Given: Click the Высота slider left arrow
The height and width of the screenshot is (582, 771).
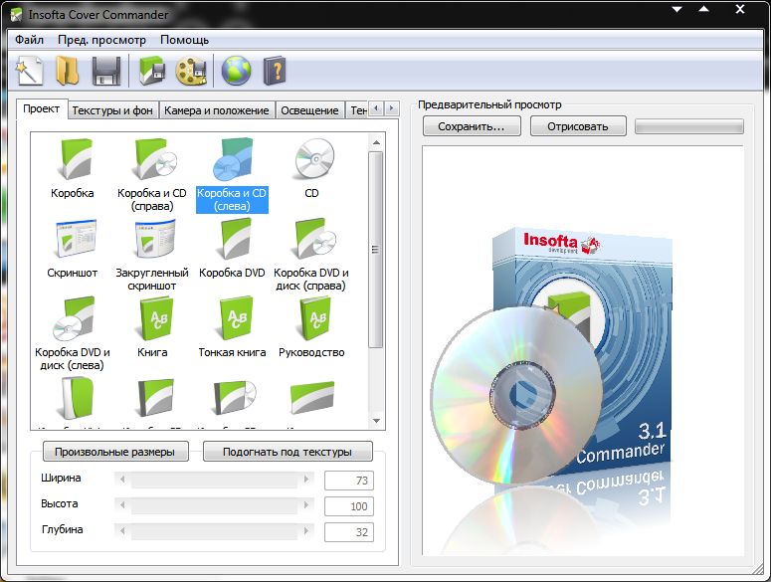Looking at the screenshot, I should coord(122,504).
